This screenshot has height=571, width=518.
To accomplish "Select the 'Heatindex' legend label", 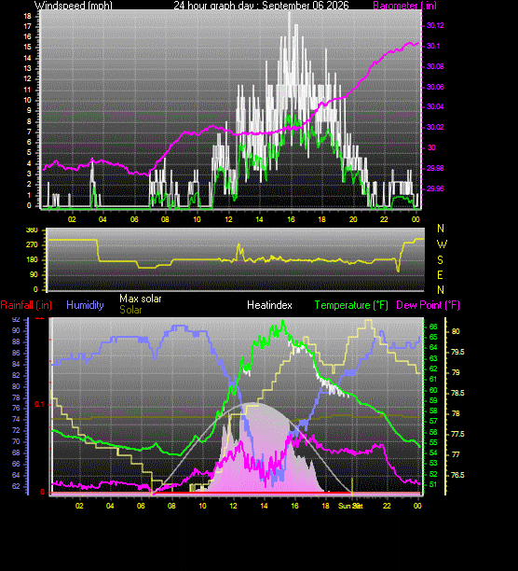I will [269, 305].
